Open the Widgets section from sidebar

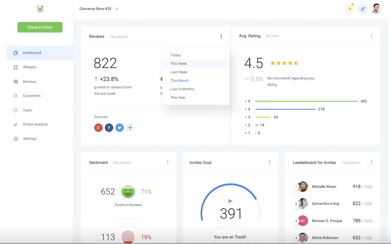(x=29, y=67)
